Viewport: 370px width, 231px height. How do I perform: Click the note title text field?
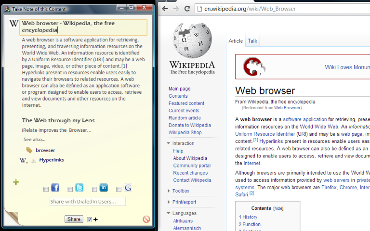pos(83,26)
